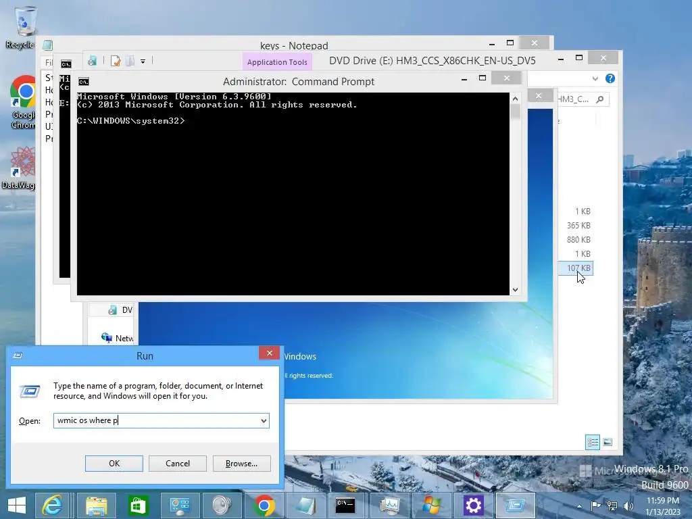The height and width of the screenshot is (519, 692).
Task: Click the network tray icon
Action: [x=612, y=505]
